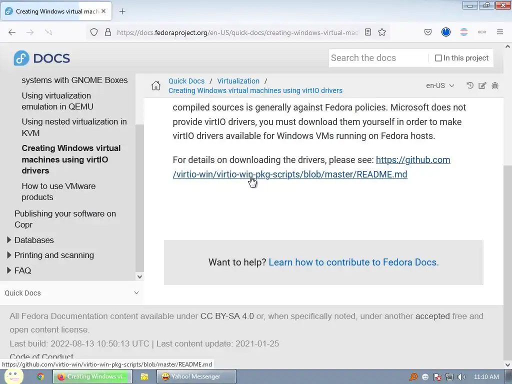Click the reload/stop icon in the toolbar
The height and width of the screenshot is (384, 512).
(48, 32)
